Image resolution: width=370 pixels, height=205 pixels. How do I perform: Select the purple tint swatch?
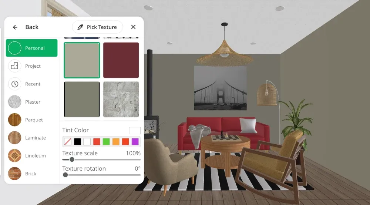[x=135, y=142]
